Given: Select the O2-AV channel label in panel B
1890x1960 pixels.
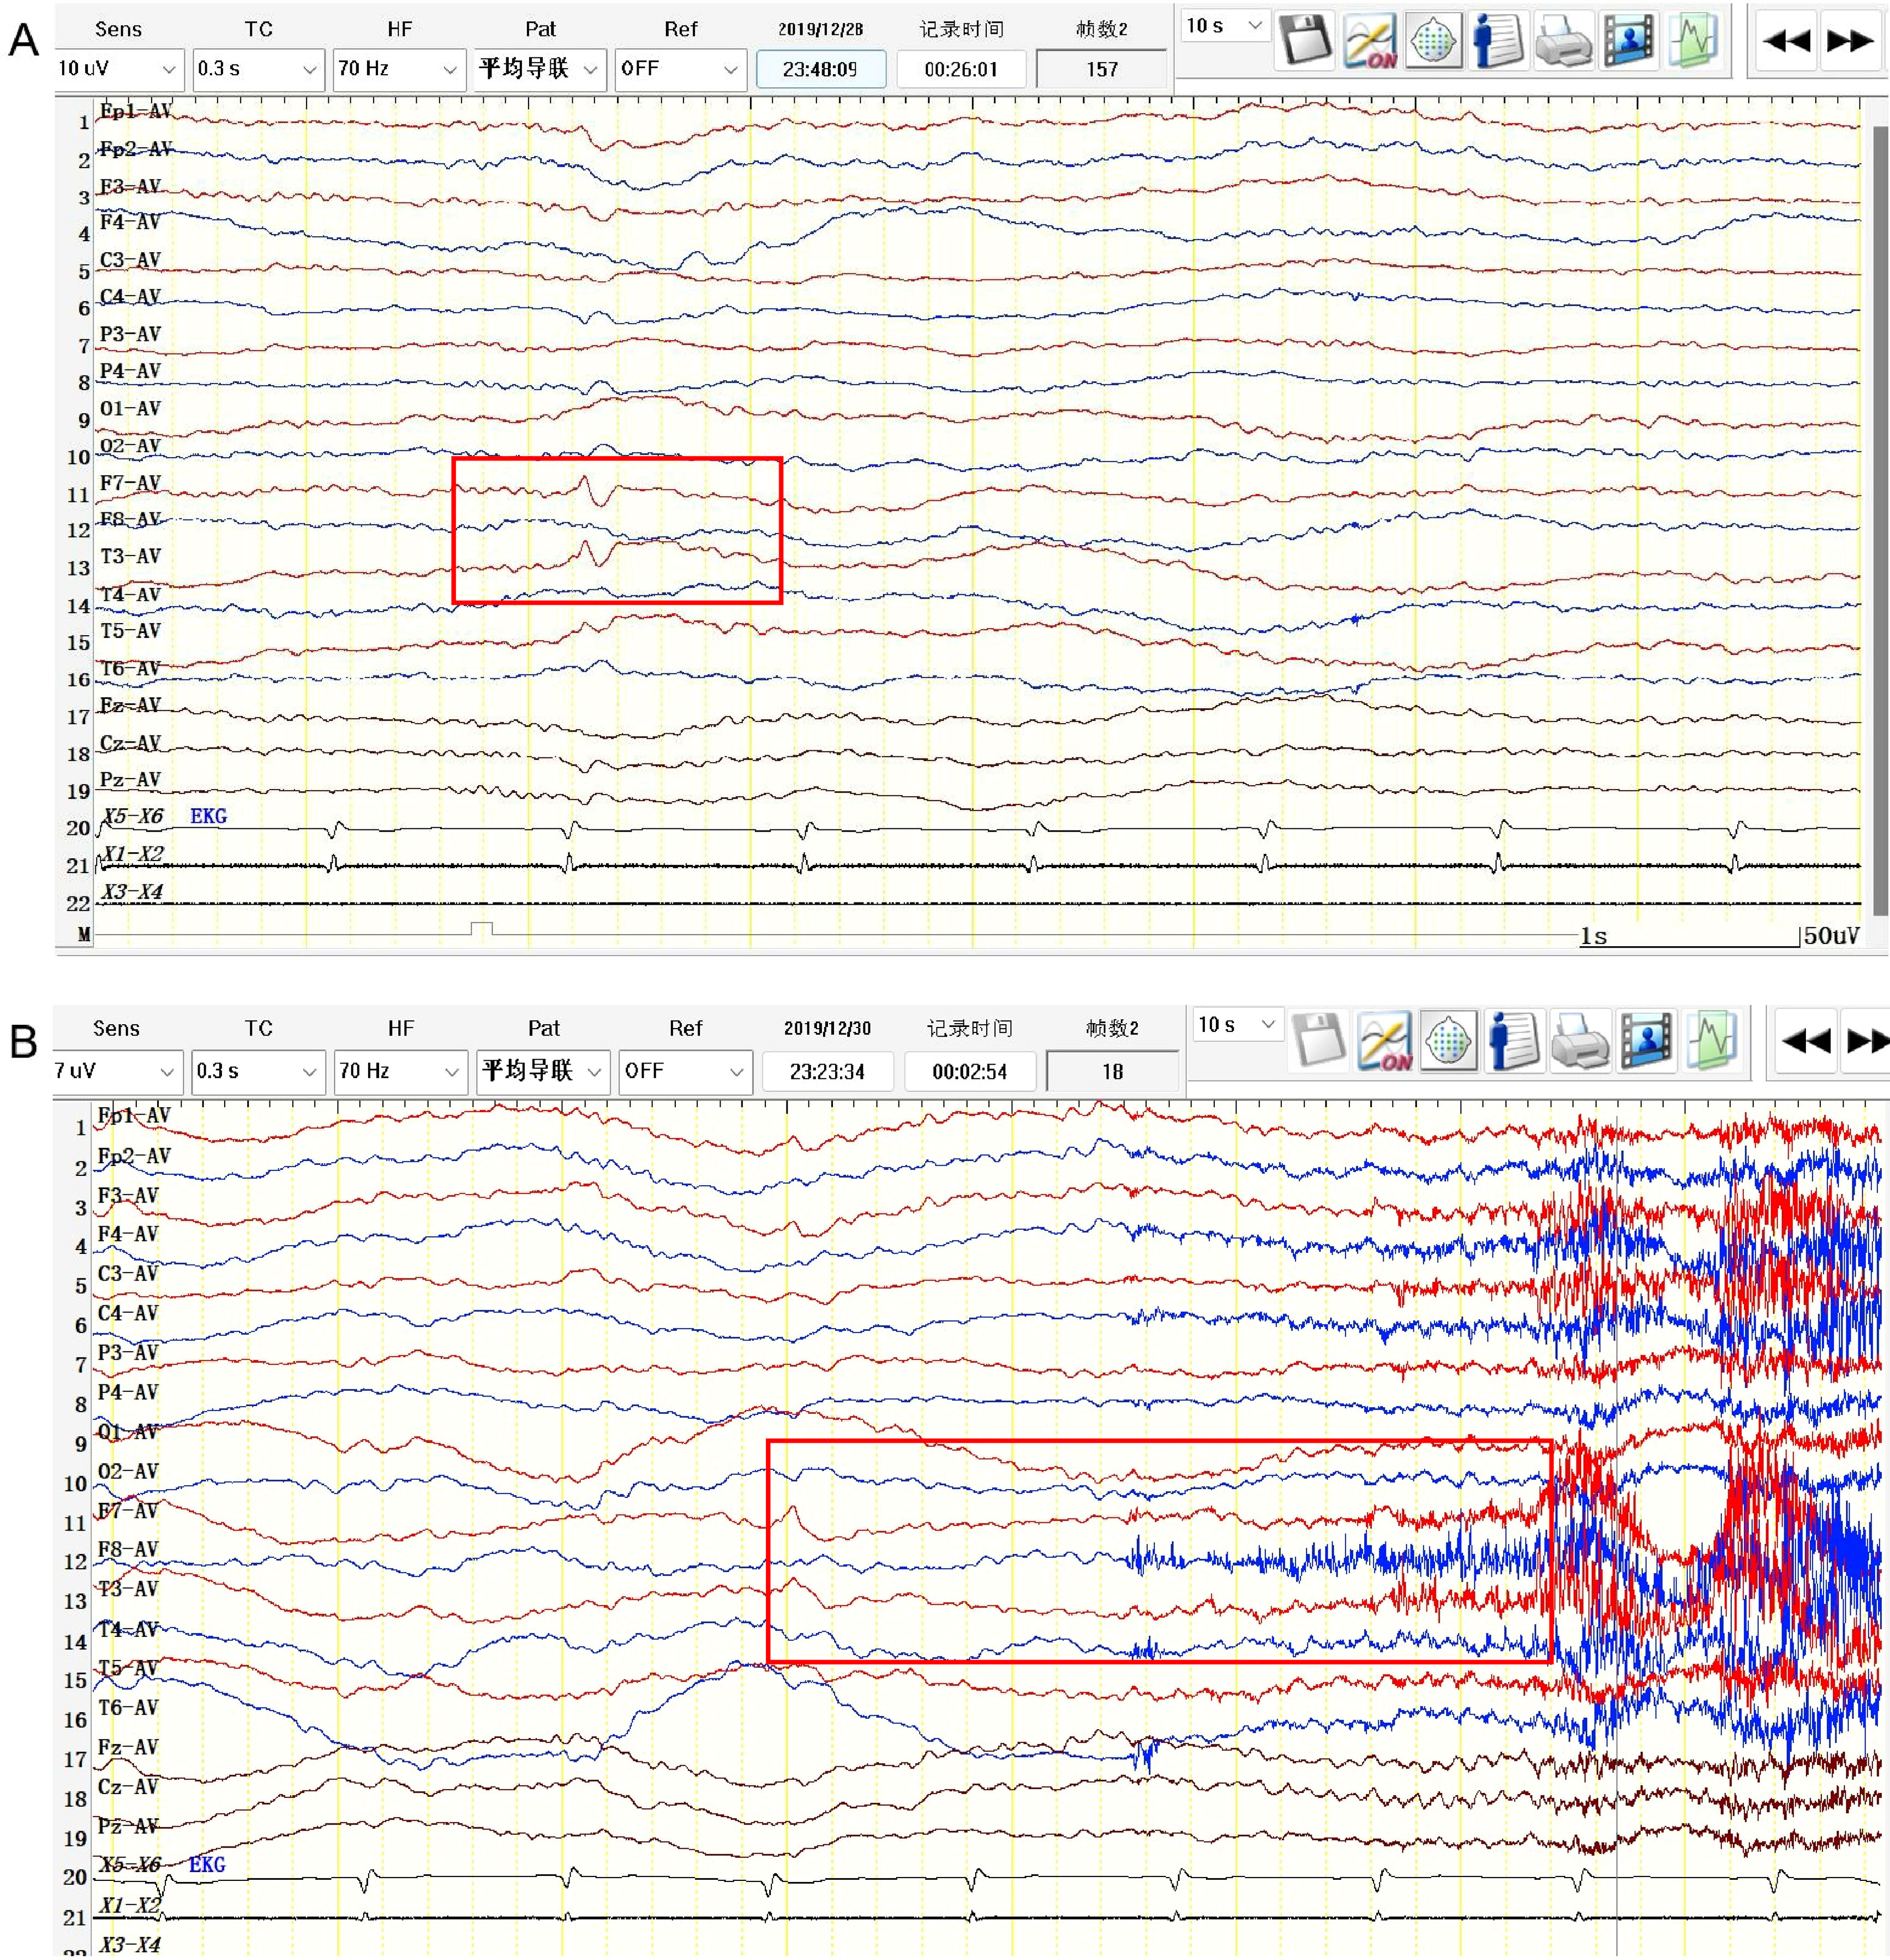Looking at the screenshot, I should [x=128, y=1471].
